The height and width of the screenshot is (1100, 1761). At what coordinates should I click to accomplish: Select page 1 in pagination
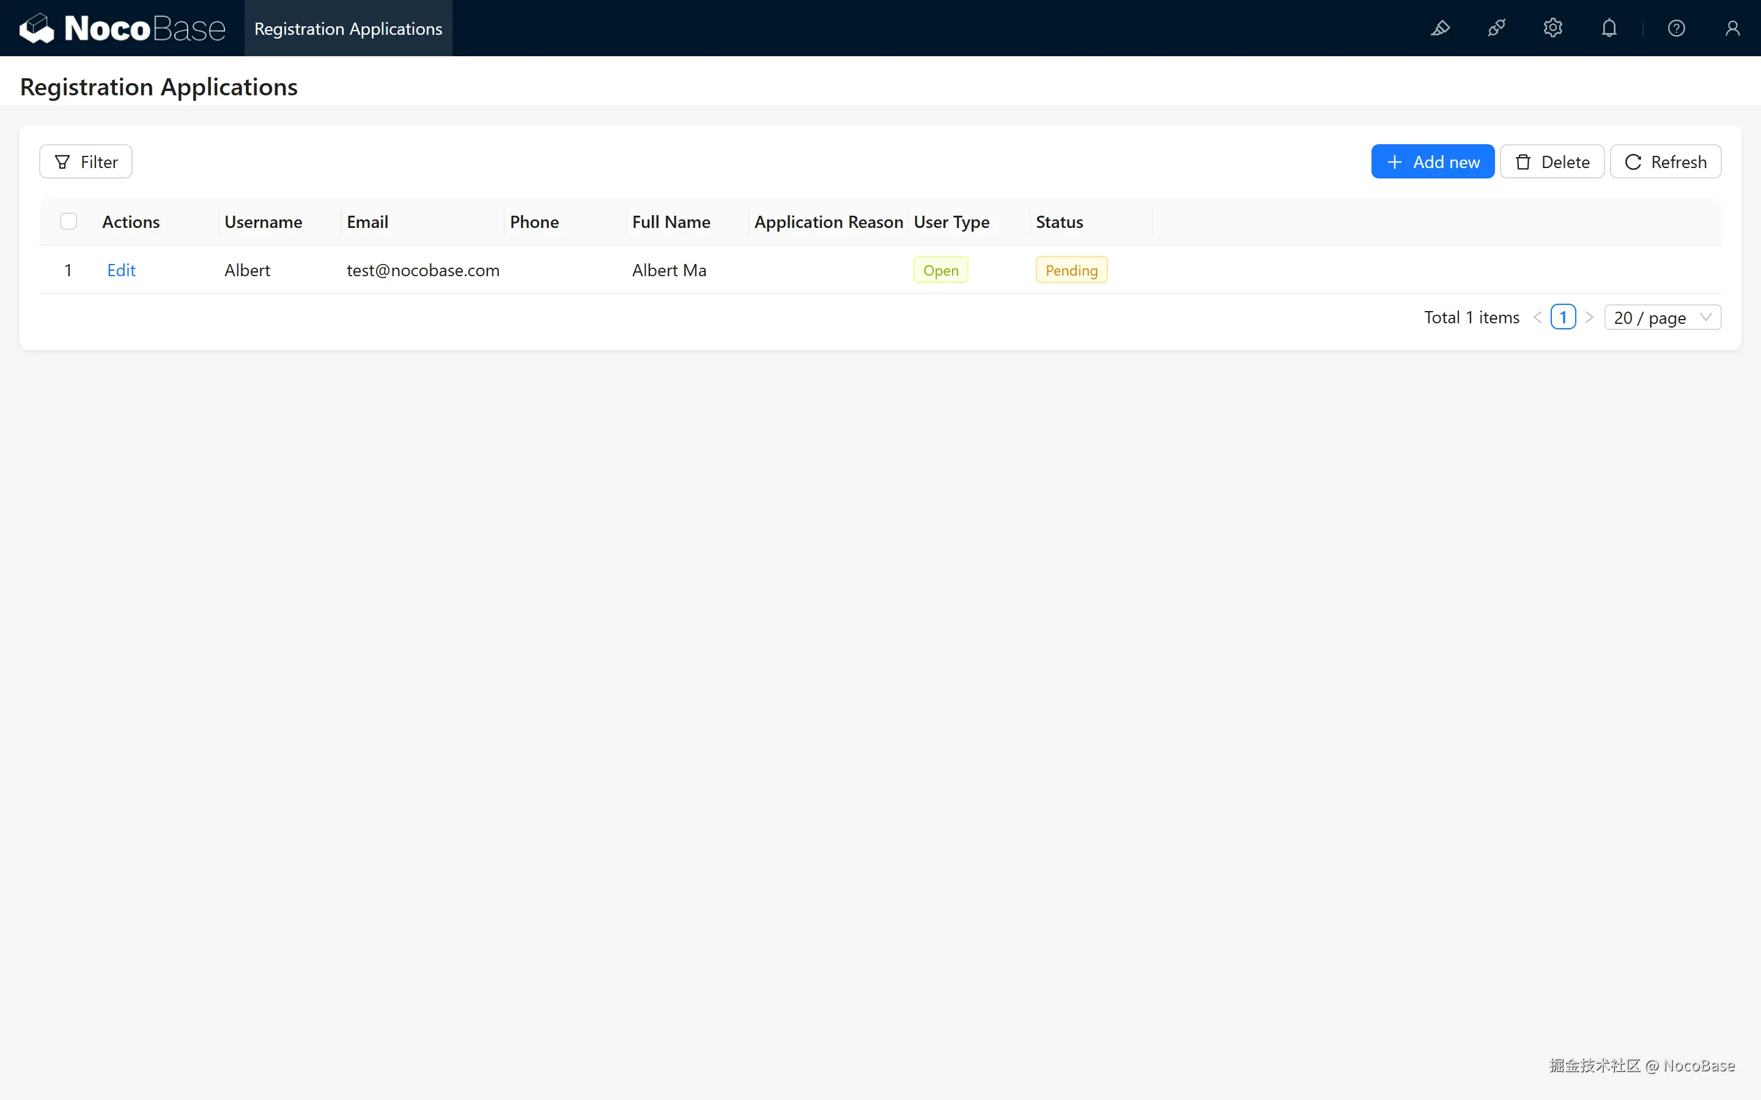tap(1563, 317)
